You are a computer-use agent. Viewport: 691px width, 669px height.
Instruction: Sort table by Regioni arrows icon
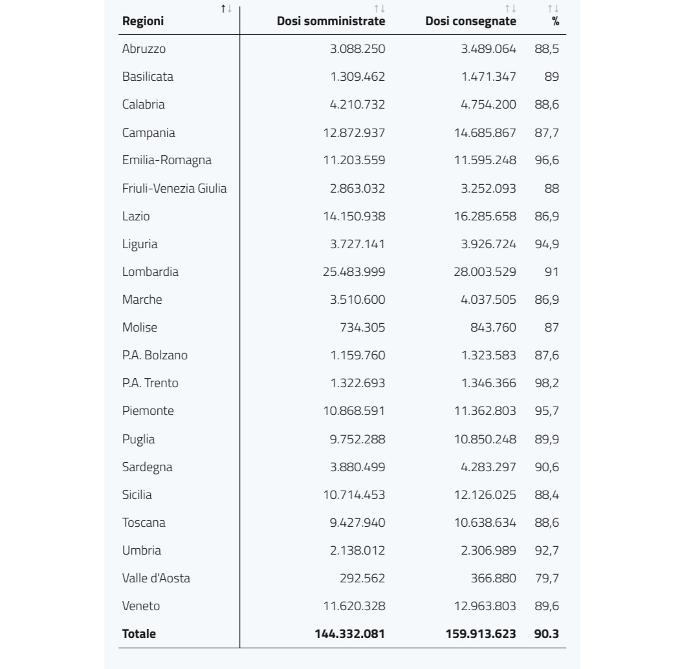226,9
